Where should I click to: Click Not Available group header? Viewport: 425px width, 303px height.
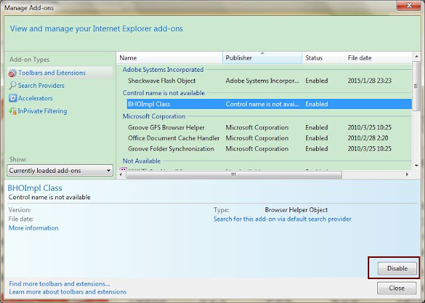coord(141,161)
